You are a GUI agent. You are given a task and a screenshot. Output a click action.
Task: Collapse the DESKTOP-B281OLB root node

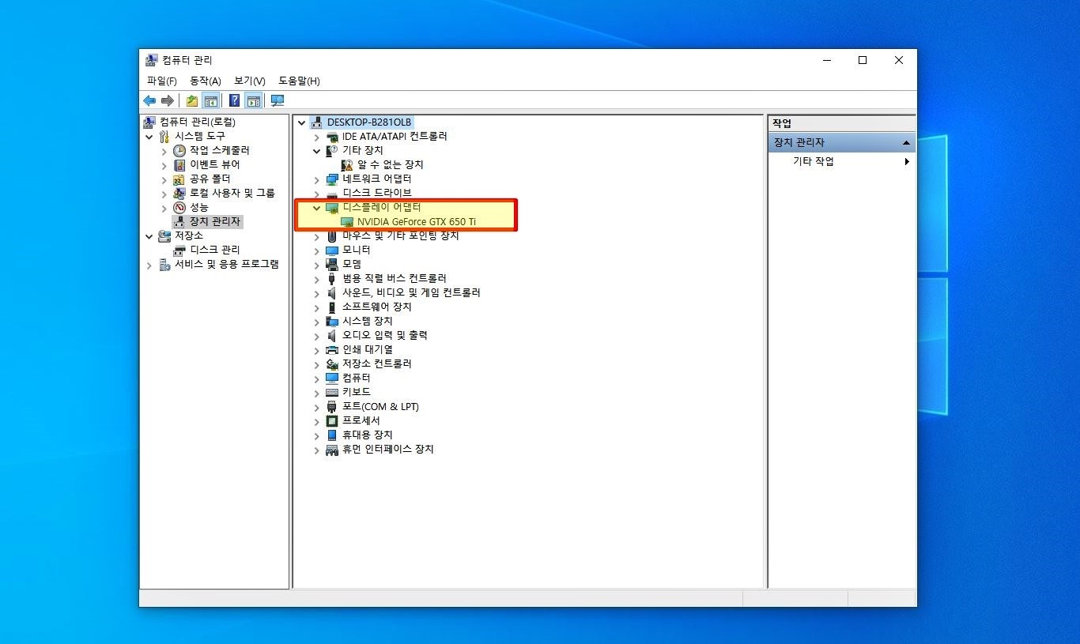[302, 122]
